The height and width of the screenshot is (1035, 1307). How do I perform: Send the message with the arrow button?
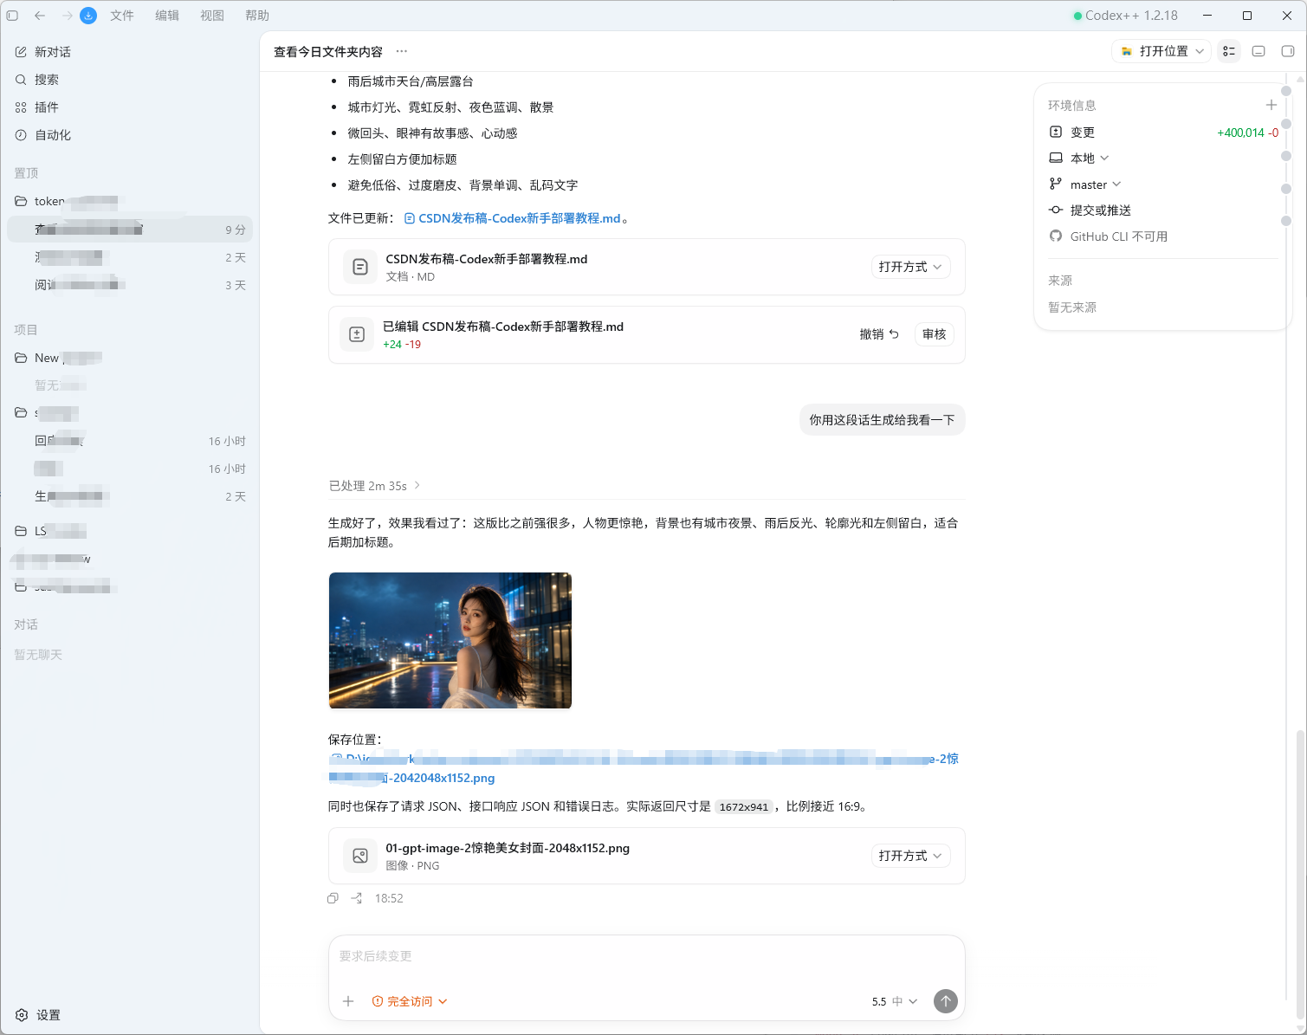tap(946, 1001)
